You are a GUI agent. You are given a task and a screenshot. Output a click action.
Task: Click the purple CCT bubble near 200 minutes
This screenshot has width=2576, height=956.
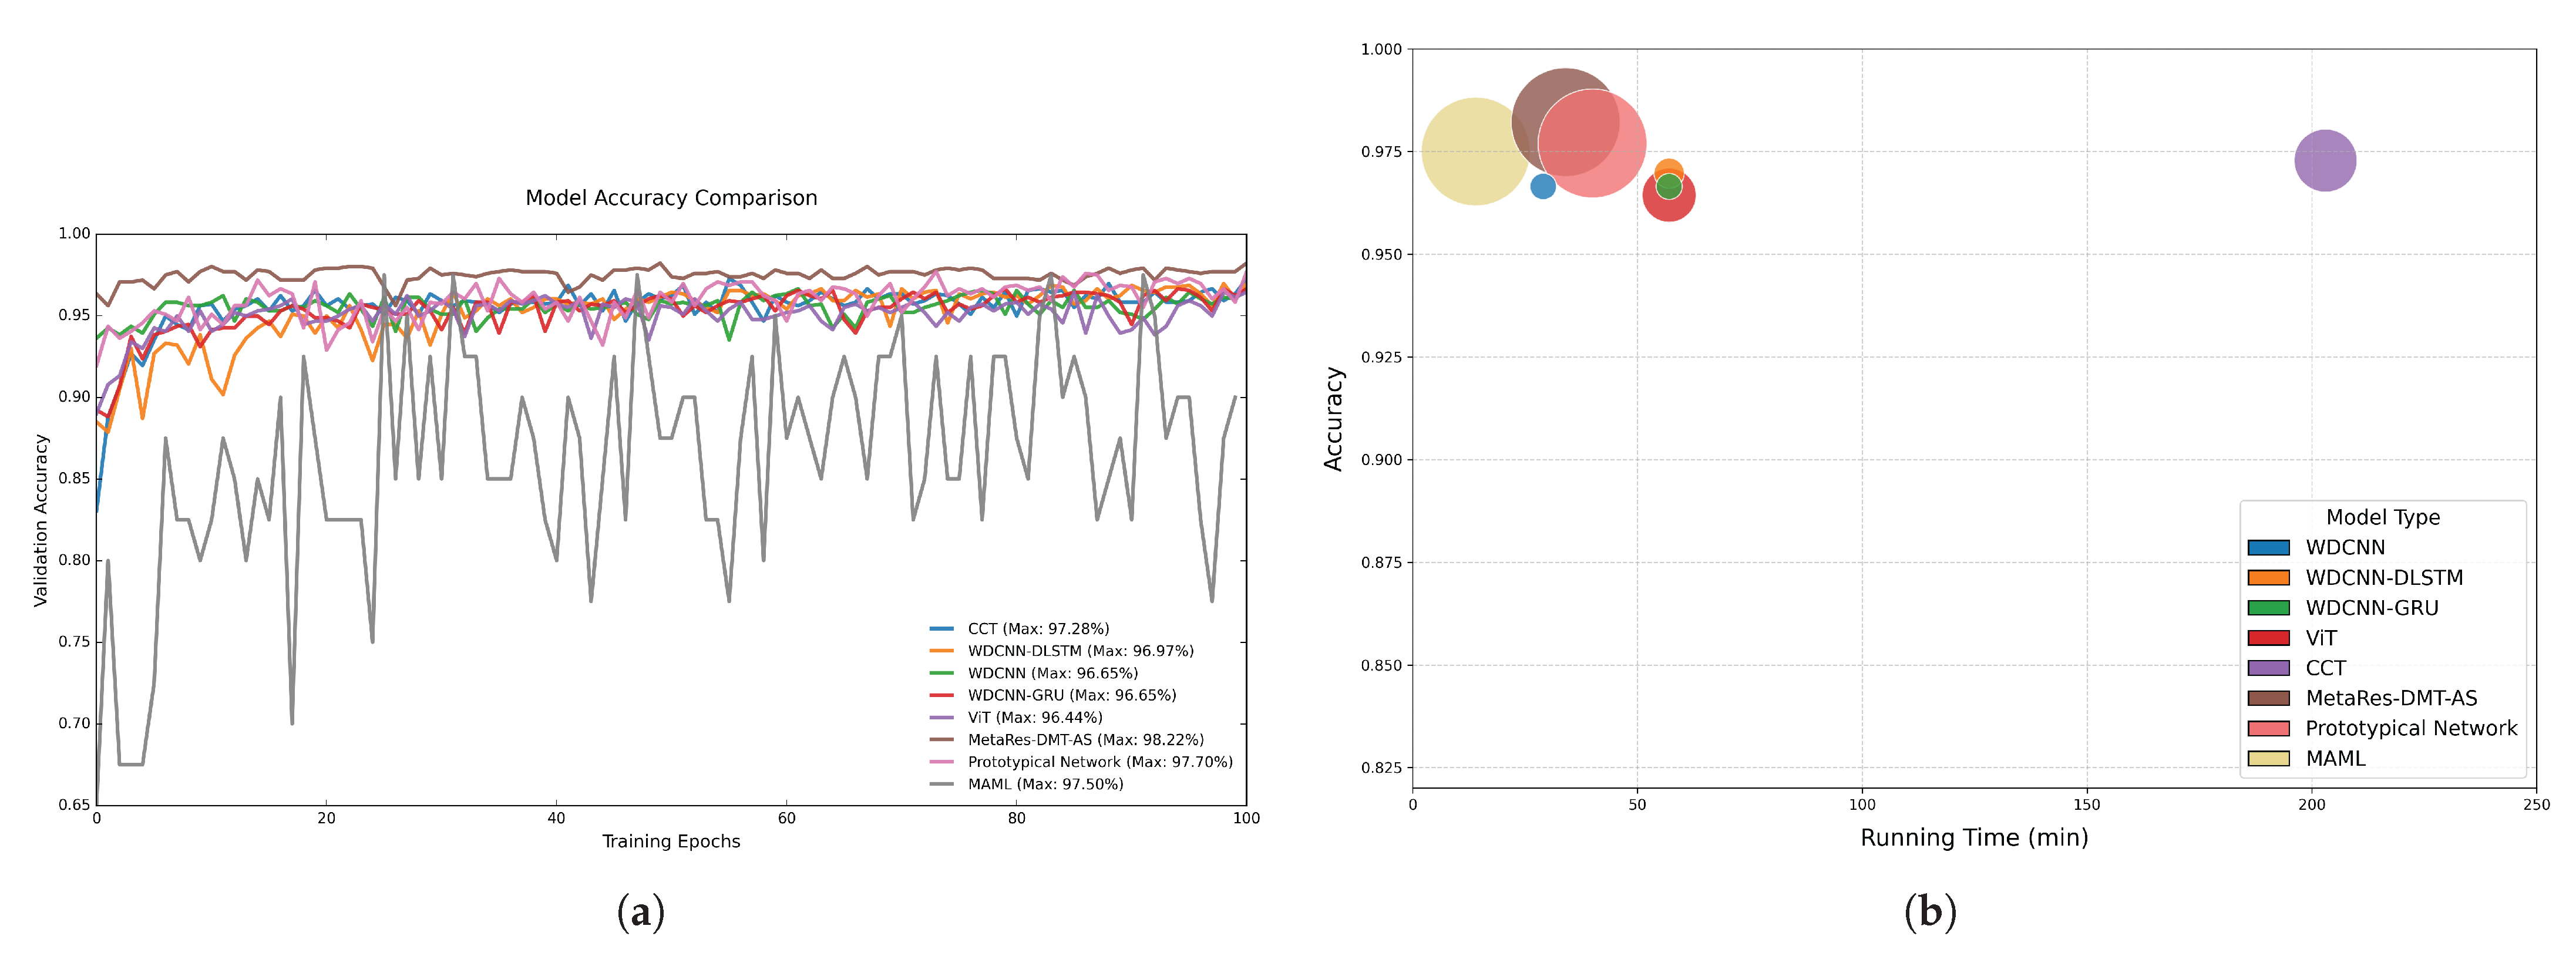(x=2325, y=160)
